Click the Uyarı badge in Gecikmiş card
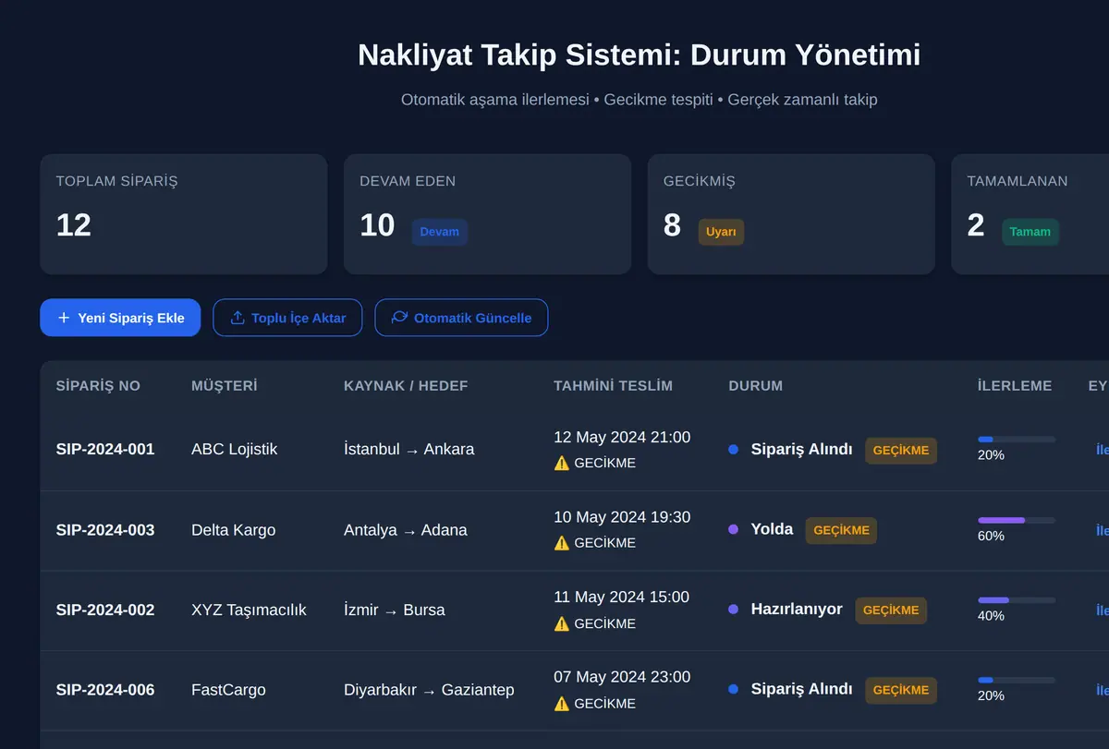Screen dimensions: 1109x749 coord(721,232)
